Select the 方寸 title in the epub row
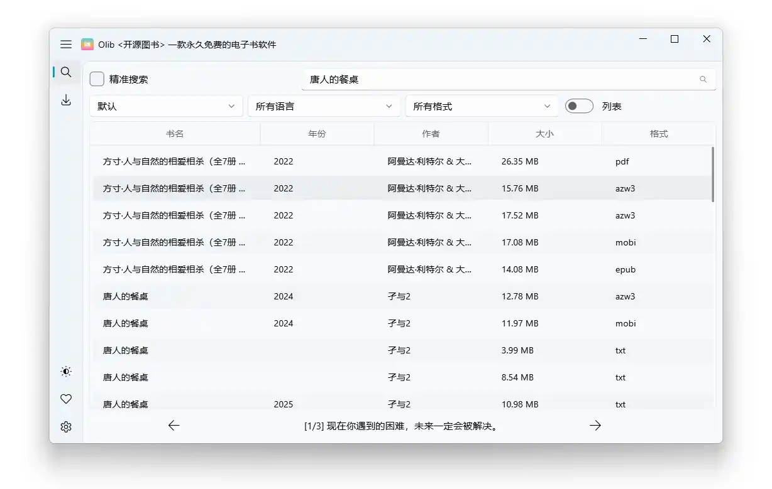772x489 pixels. click(174, 269)
